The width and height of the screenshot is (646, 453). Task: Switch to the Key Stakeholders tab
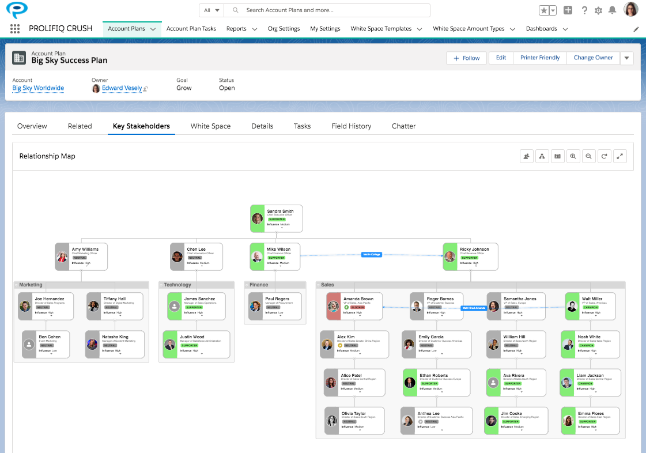[141, 126]
